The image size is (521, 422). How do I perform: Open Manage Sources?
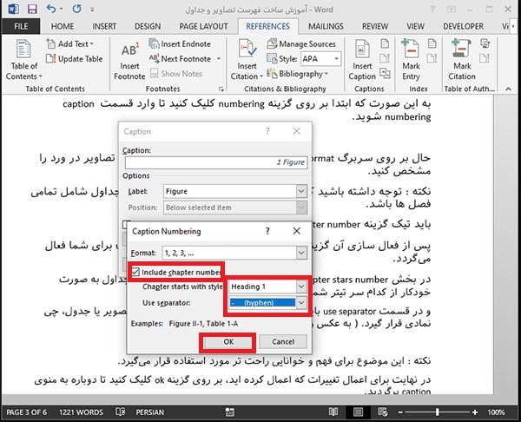[x=301, y=44]
